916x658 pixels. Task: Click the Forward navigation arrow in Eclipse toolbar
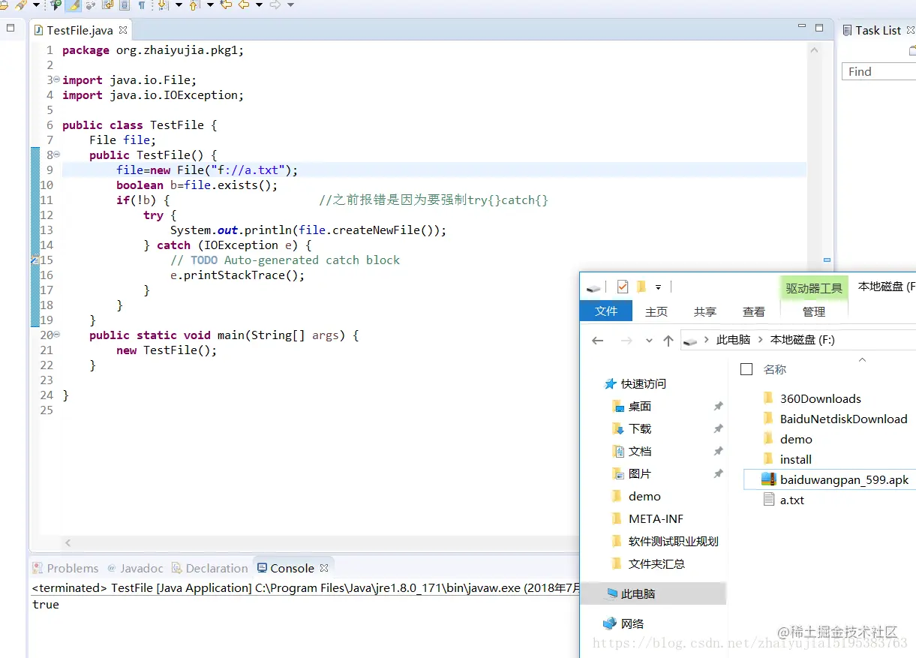pos(276,5)
